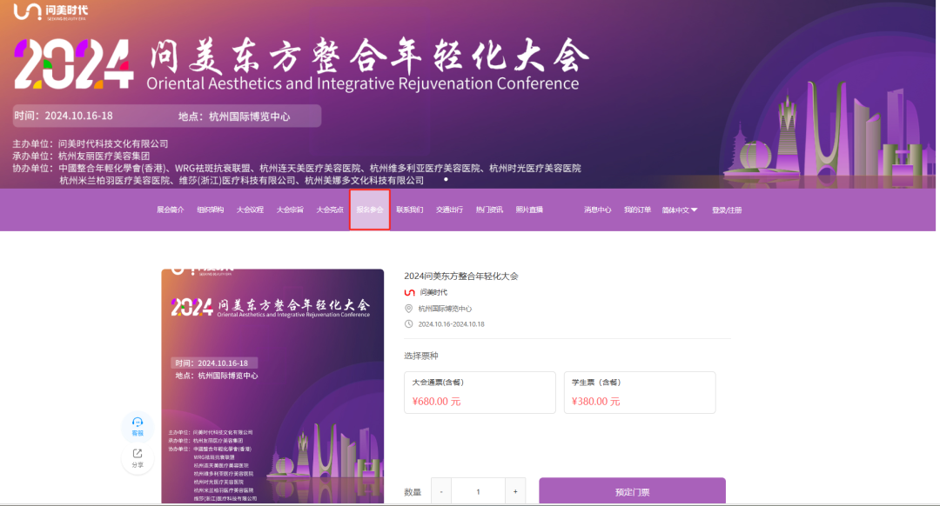Open 联系我们 page

(409, 210)
